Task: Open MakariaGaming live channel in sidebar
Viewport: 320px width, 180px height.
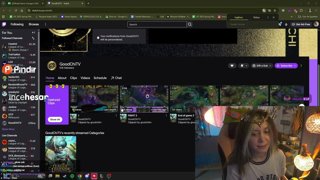Action: [19, 149]
